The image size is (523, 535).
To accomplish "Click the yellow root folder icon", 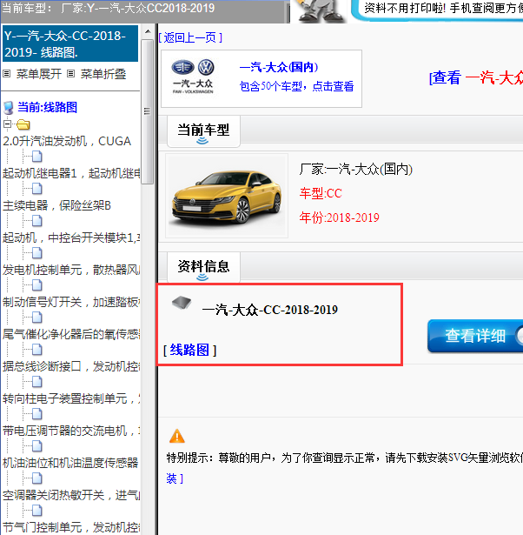I will coord(23,124).
